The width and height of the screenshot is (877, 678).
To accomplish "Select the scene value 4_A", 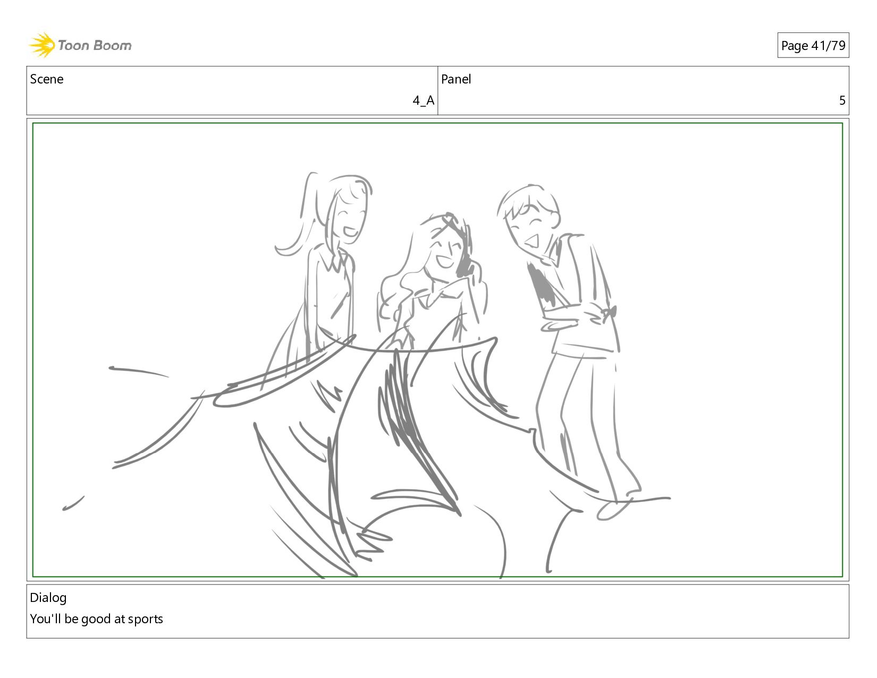I will tap(423, 101).
